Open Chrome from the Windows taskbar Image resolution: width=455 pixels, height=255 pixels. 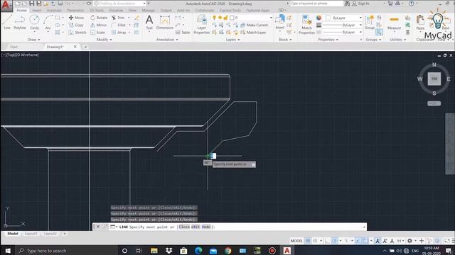[227, 251]
